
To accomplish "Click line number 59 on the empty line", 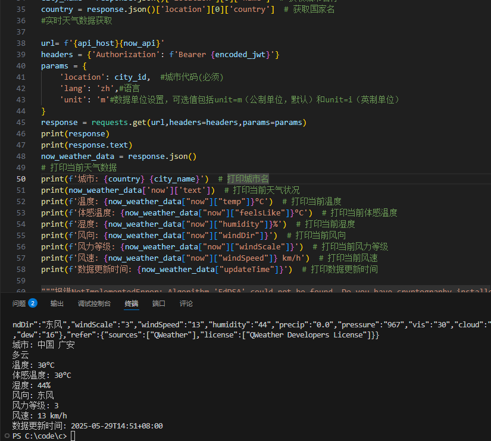I will coord(21,281).
